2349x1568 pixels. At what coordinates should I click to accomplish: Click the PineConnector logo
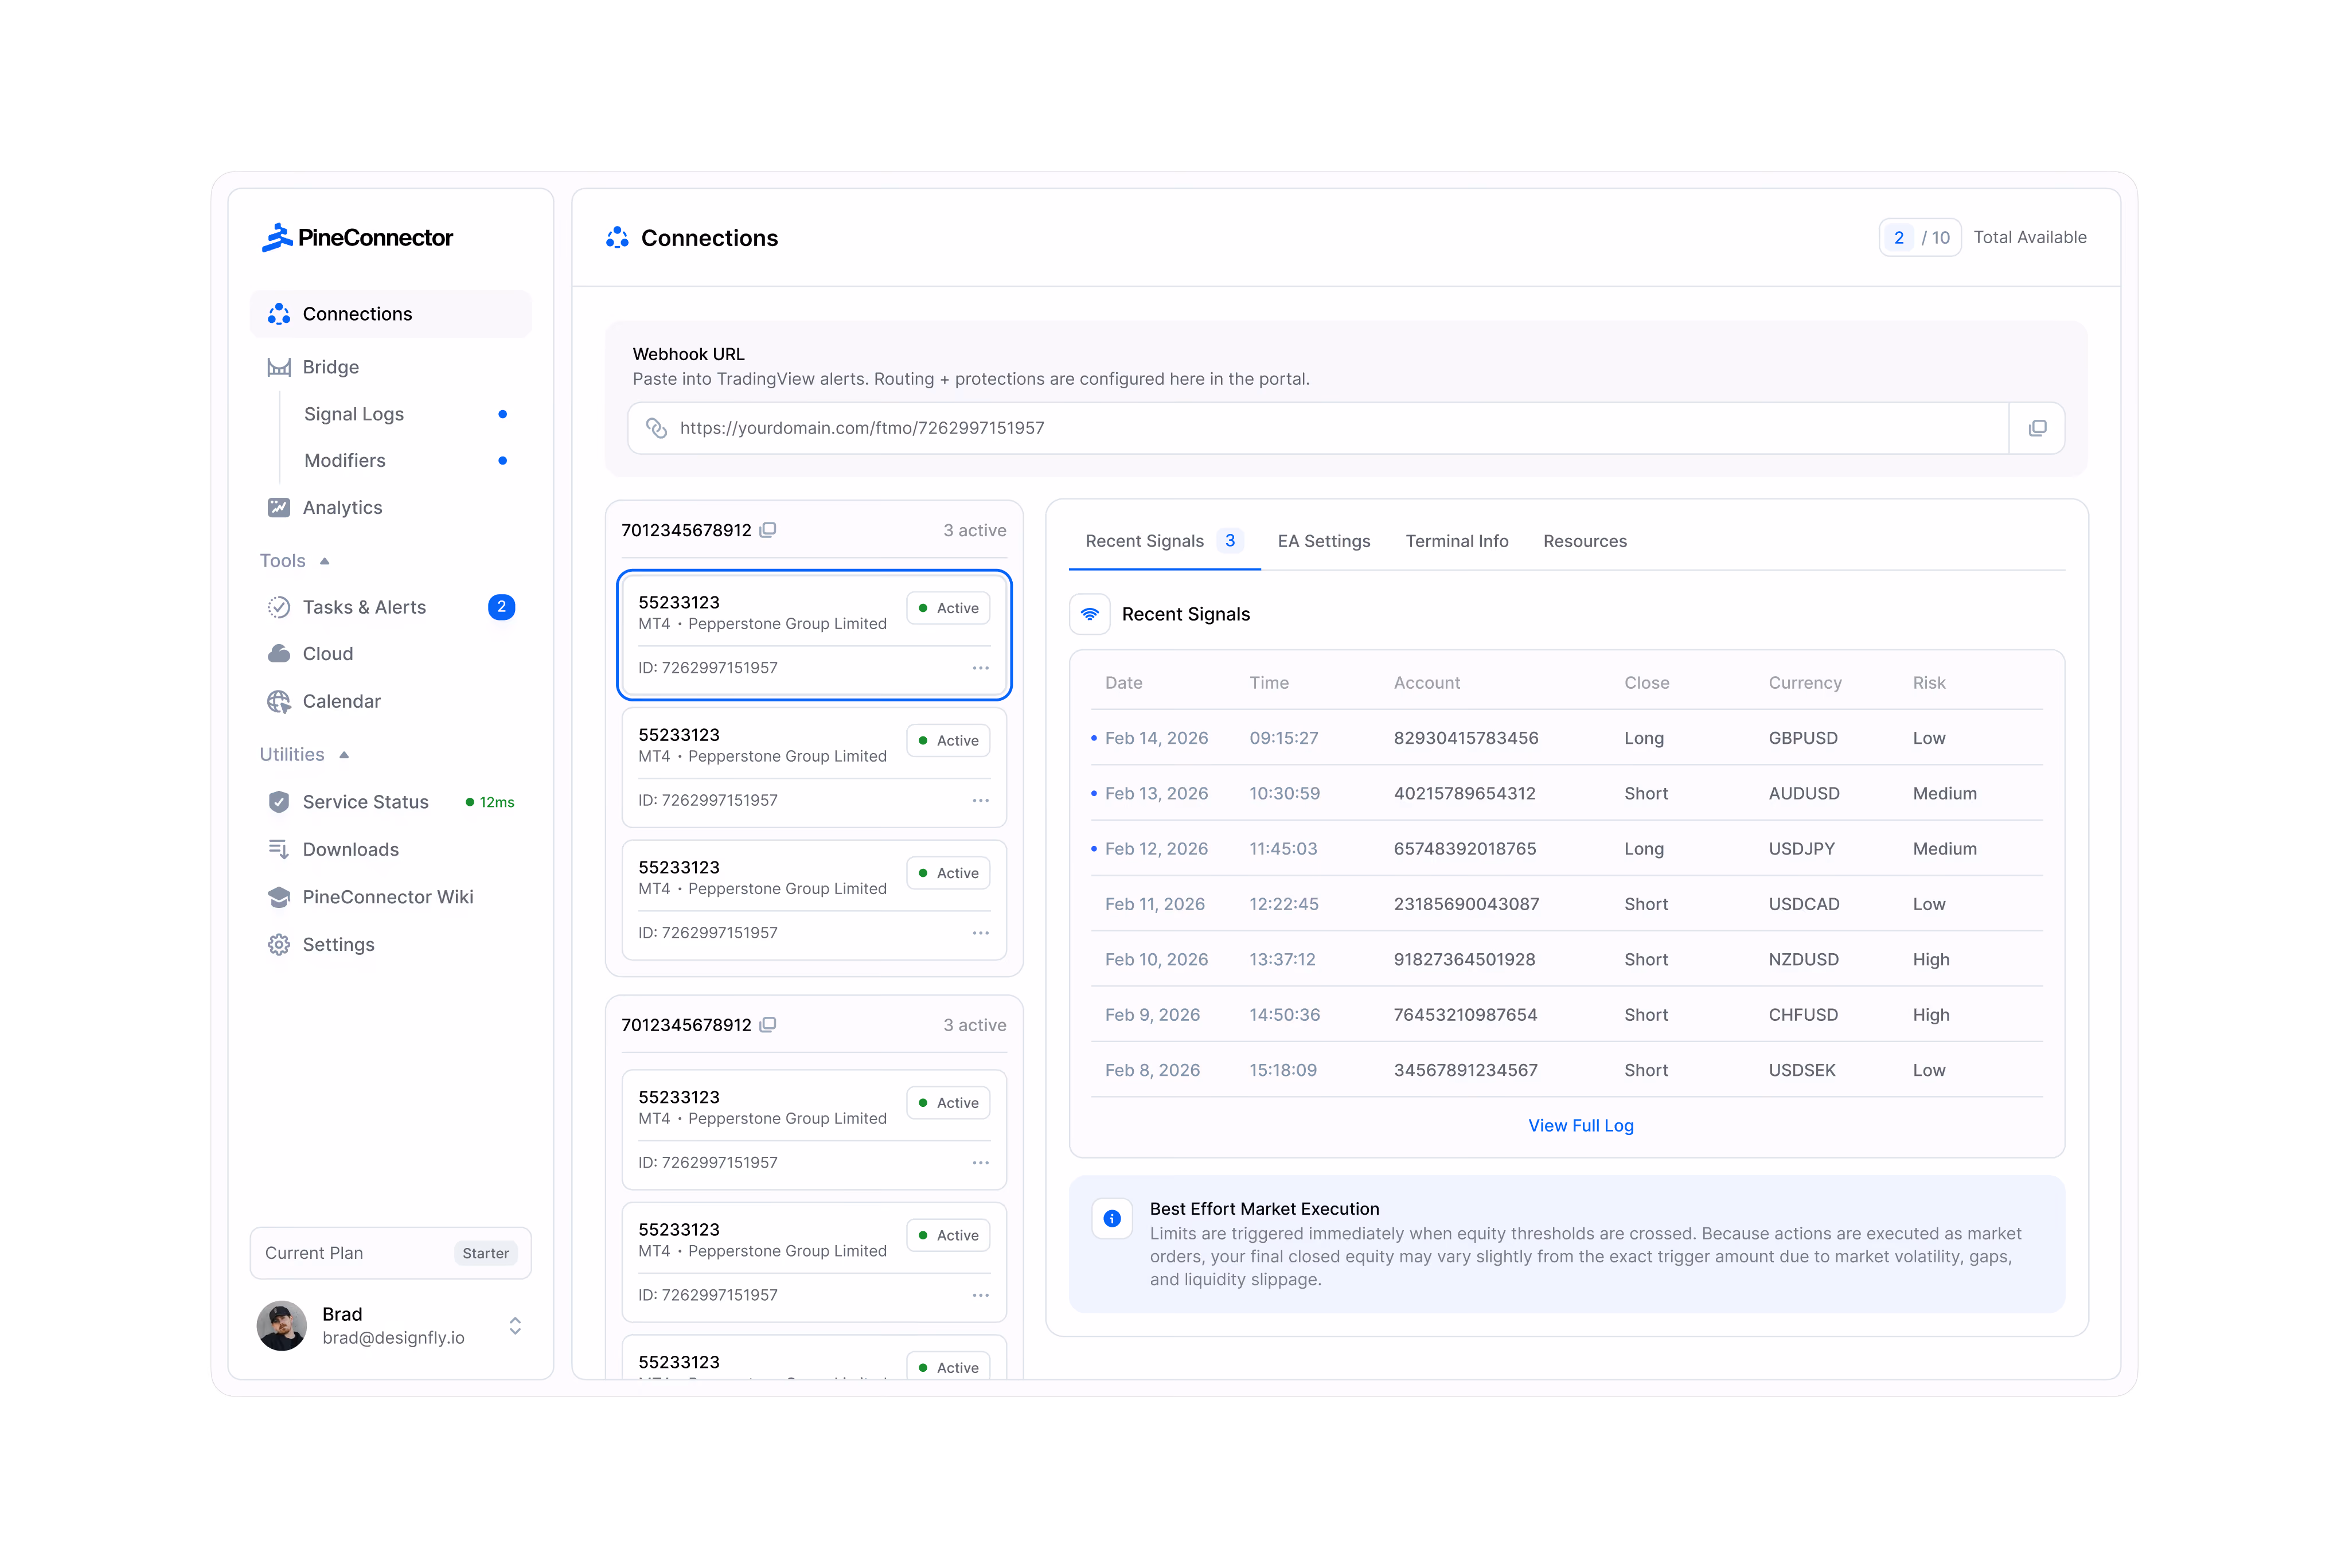pos(357,237)
